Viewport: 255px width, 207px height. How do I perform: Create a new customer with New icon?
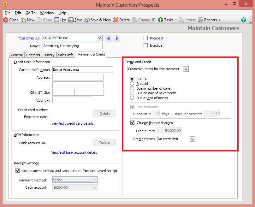(x=23, y=20)
